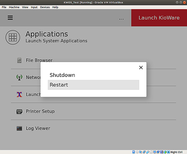Click the Launch System Applications subtitle
This screenshot has height=154, width=187.
(x=56, y=41)
